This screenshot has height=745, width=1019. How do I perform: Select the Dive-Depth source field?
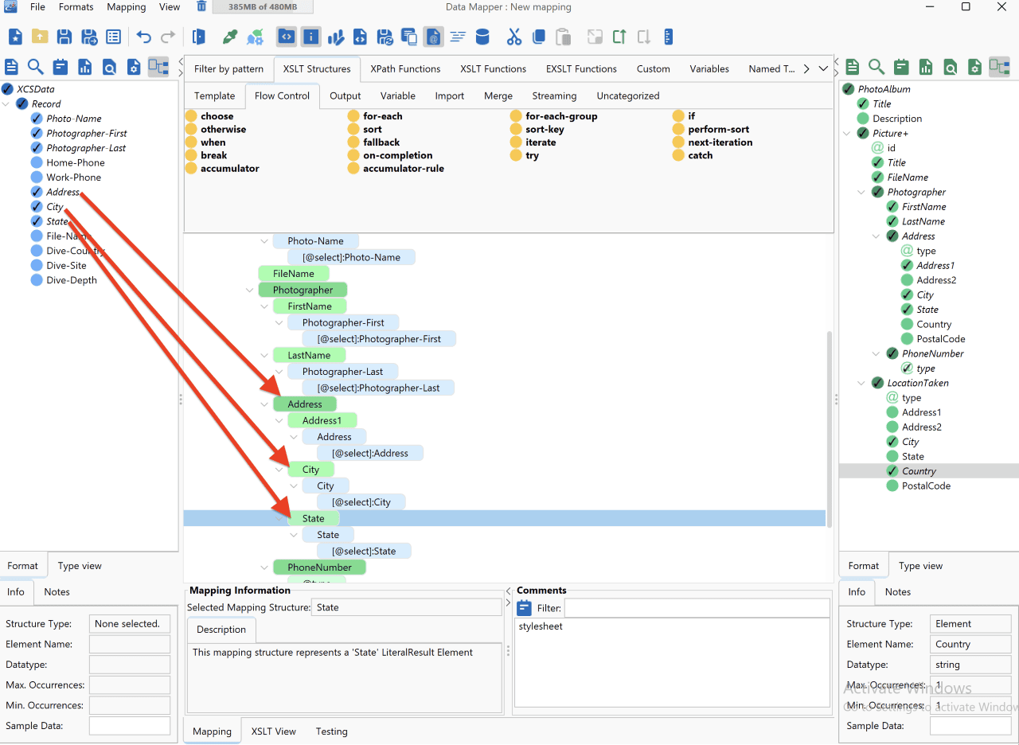pos(72,280)
